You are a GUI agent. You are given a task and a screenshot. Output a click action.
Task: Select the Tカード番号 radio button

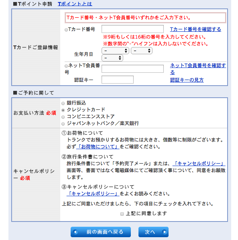click(x=66, y=30)
